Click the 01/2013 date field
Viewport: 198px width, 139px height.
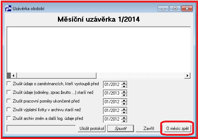[112, 93]
